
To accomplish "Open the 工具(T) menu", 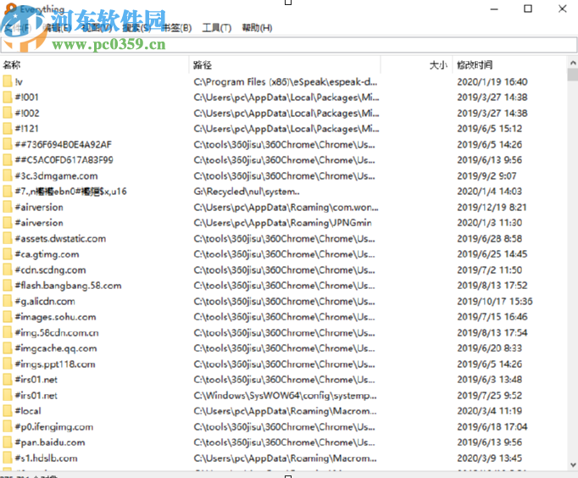I will tap(217, 28).
